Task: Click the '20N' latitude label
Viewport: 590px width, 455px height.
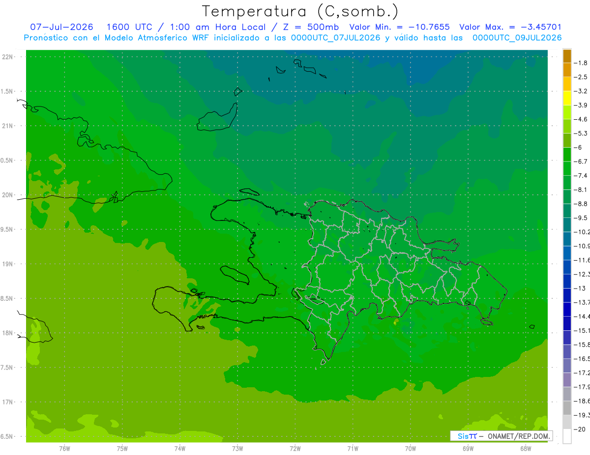Action: click(8, 195)
